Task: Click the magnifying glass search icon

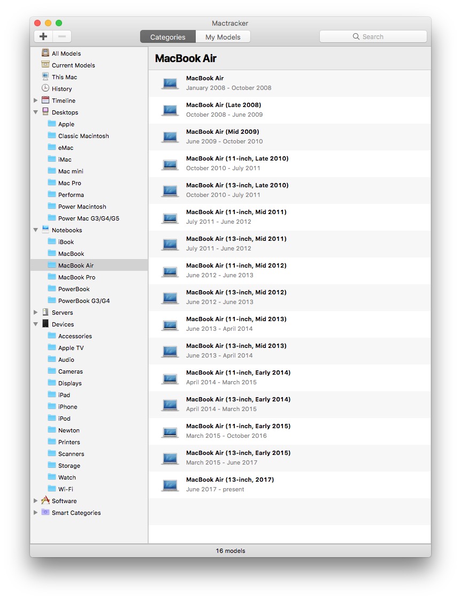Action: (356, 36)
